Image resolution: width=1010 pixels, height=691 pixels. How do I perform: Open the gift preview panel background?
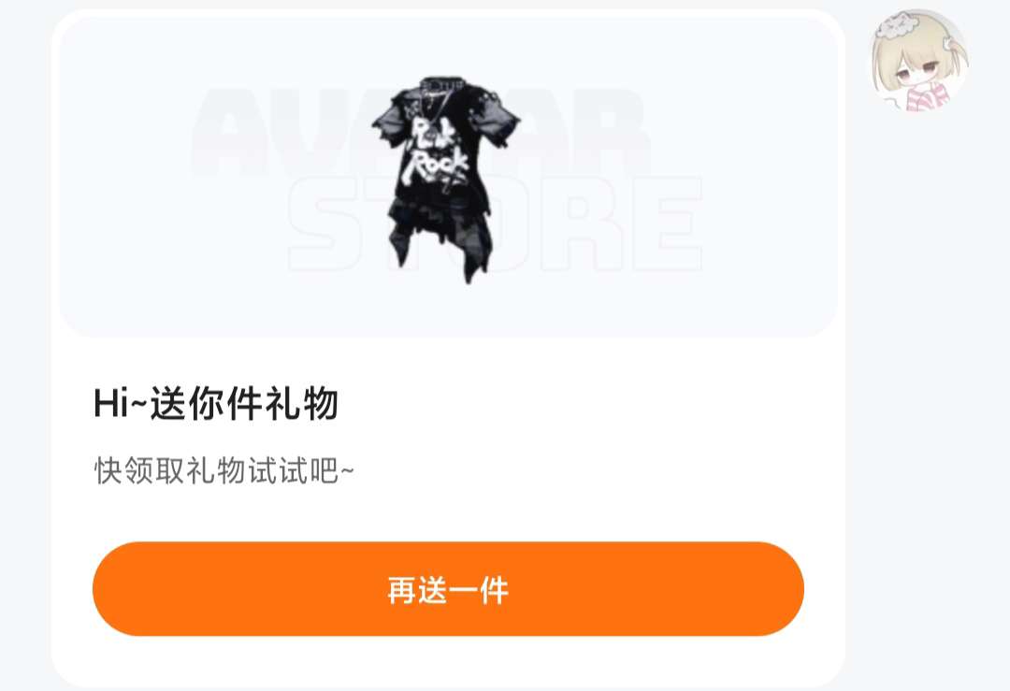[x=448, y=176]
